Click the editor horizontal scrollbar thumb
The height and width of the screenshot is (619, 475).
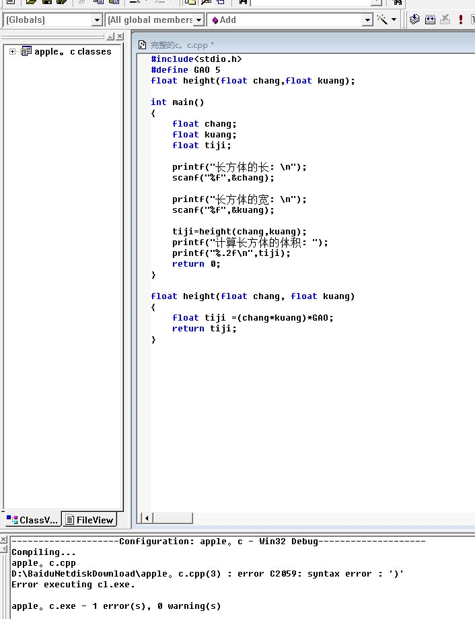[173, 518]
